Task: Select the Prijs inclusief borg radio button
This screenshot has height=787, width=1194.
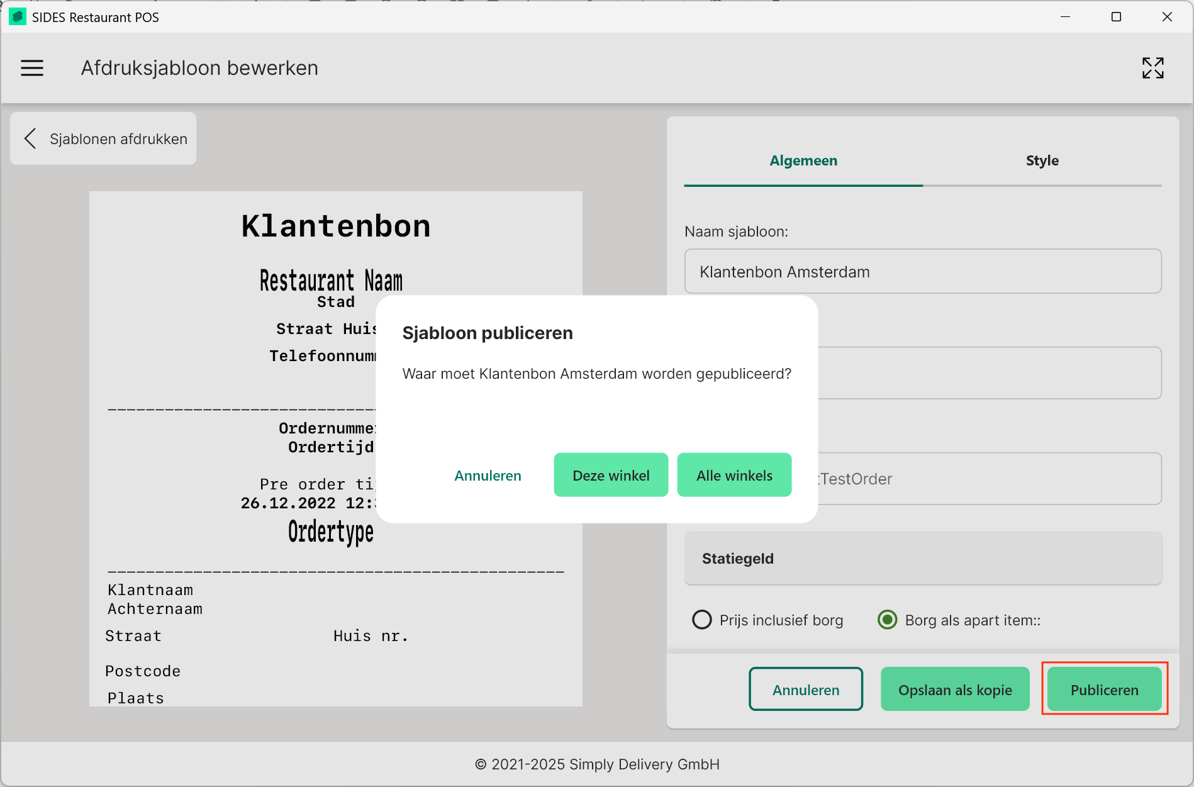Action: (702, 620)
